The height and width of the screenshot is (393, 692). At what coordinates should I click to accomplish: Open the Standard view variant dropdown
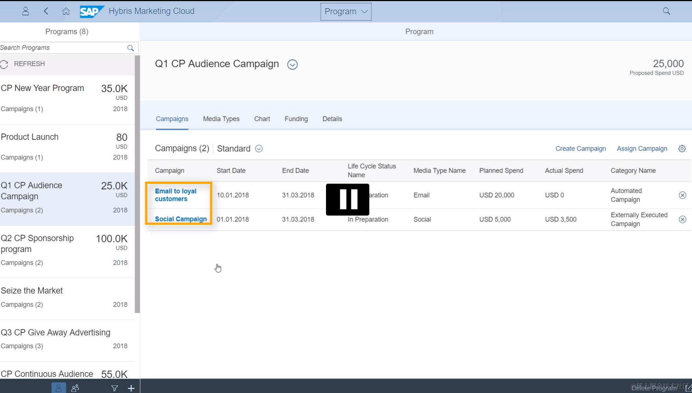pyautogui.click(x=259, y=148)
